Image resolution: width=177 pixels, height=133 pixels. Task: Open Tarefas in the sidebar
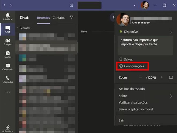[x=8, y=54]
